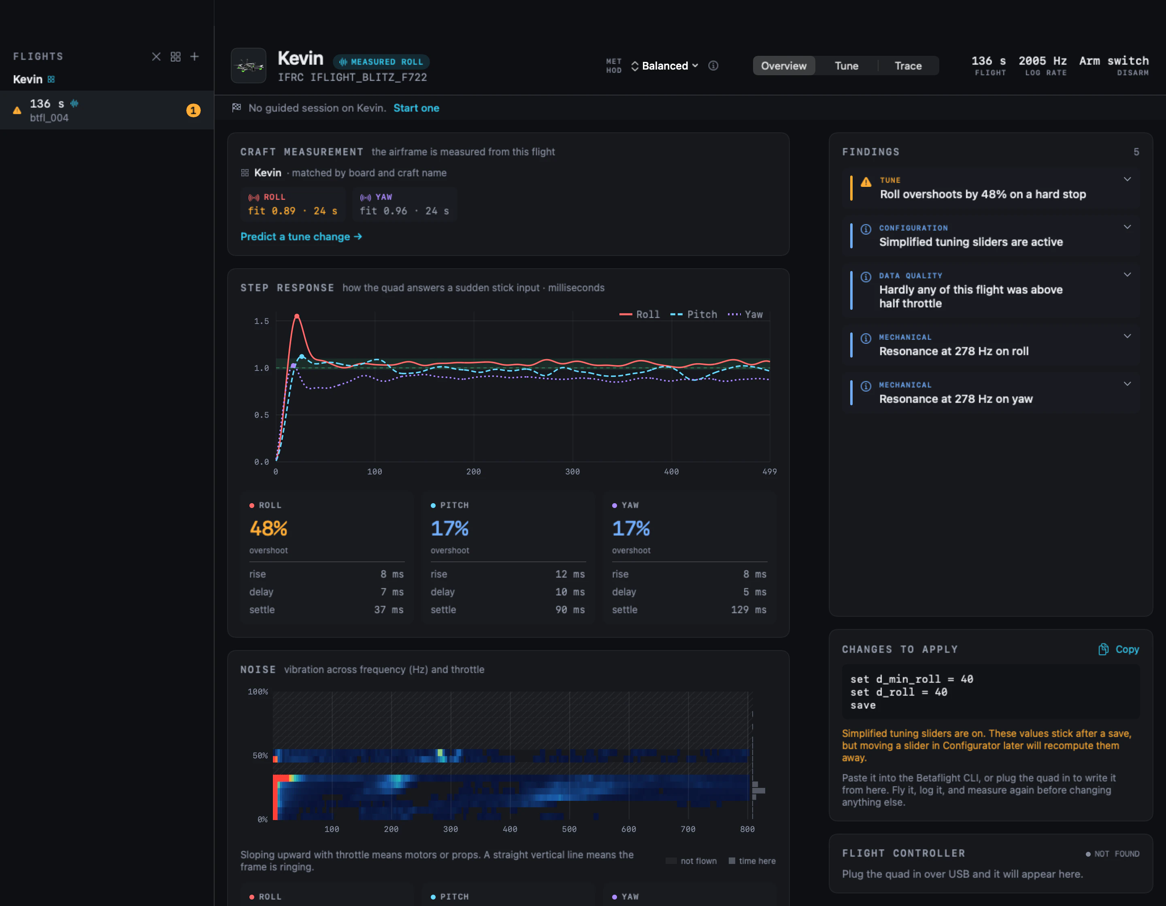Toggle the Yaw series in step response legend
This screenshot has width=1166, height=906.
[x=745, y=315]
